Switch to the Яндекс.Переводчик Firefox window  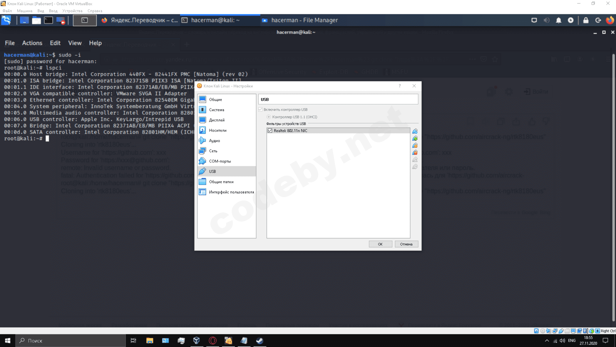139,20
